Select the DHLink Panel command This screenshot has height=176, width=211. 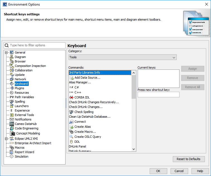tap(100, 146)
